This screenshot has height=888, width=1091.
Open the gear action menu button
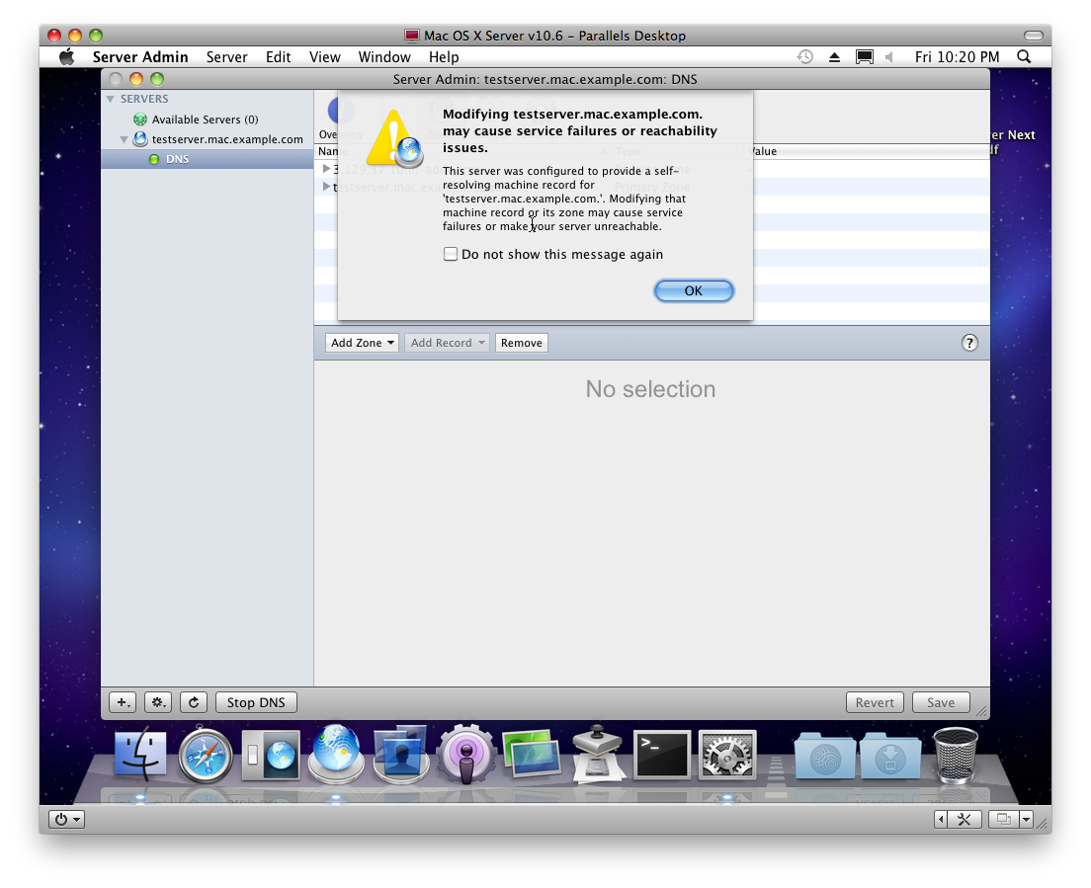158,702
